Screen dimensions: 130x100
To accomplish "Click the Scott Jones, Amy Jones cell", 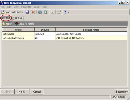I will (91, 34).
